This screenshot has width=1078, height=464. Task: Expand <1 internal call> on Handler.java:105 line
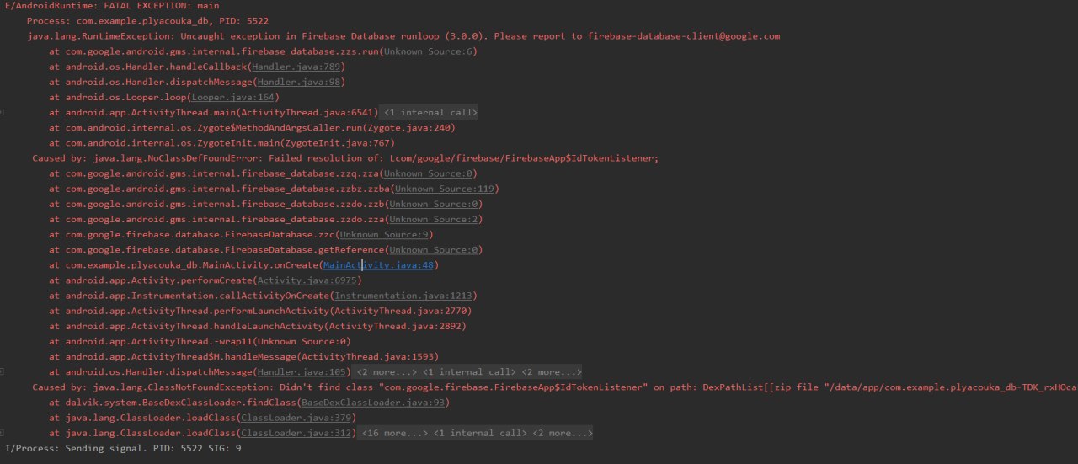(468, 371)
